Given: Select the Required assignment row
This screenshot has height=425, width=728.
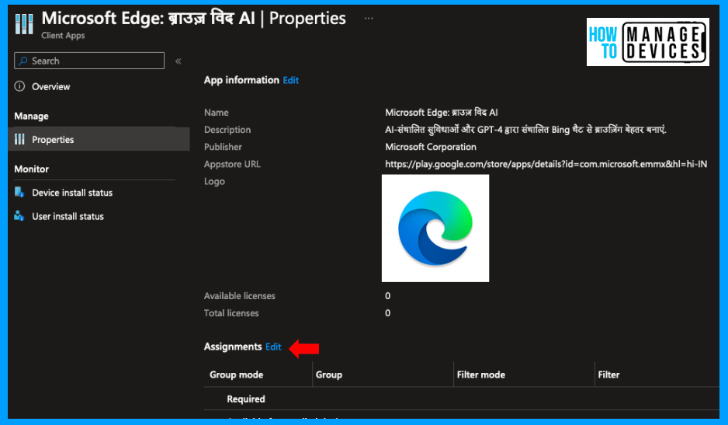Looking at the screenshot, I should 462,399.
